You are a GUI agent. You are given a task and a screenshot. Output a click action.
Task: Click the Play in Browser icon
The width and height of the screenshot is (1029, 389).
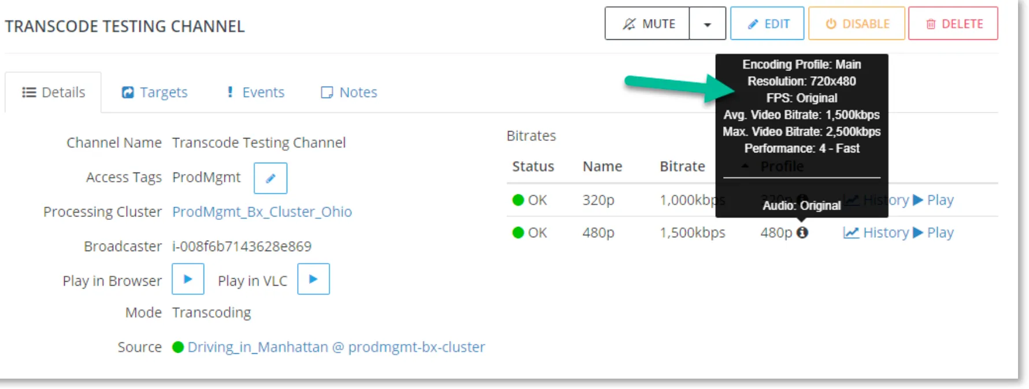188,279
